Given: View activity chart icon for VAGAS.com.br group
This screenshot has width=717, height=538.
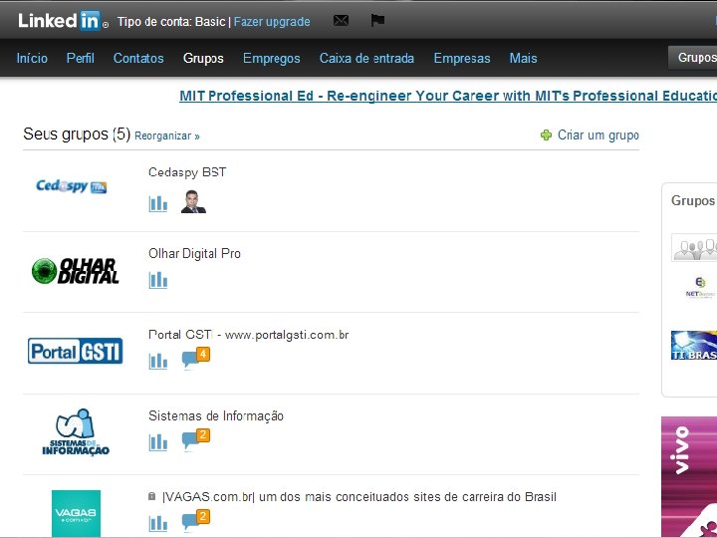Looking at the screenshot, I should (158, 523).
